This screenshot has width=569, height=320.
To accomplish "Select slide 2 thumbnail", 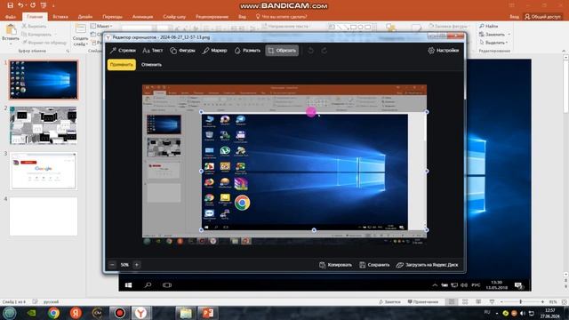I will [x=44, y=125].
